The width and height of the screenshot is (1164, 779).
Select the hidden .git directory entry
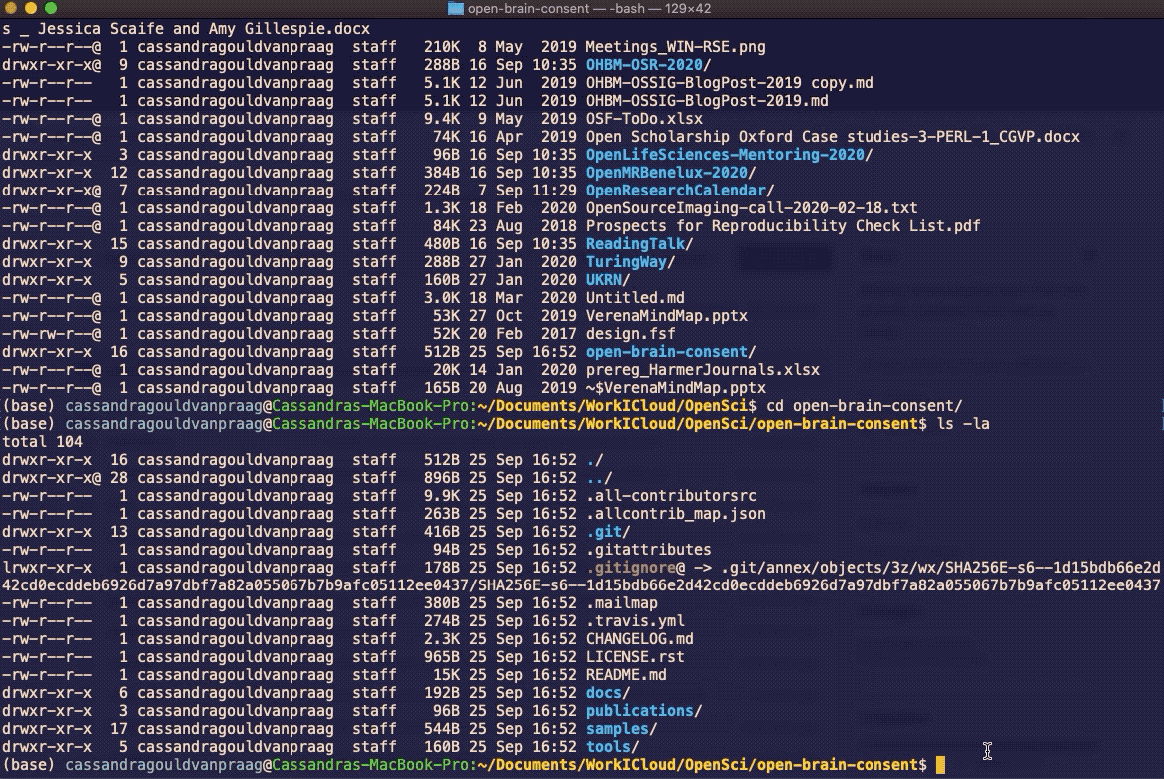605,531
